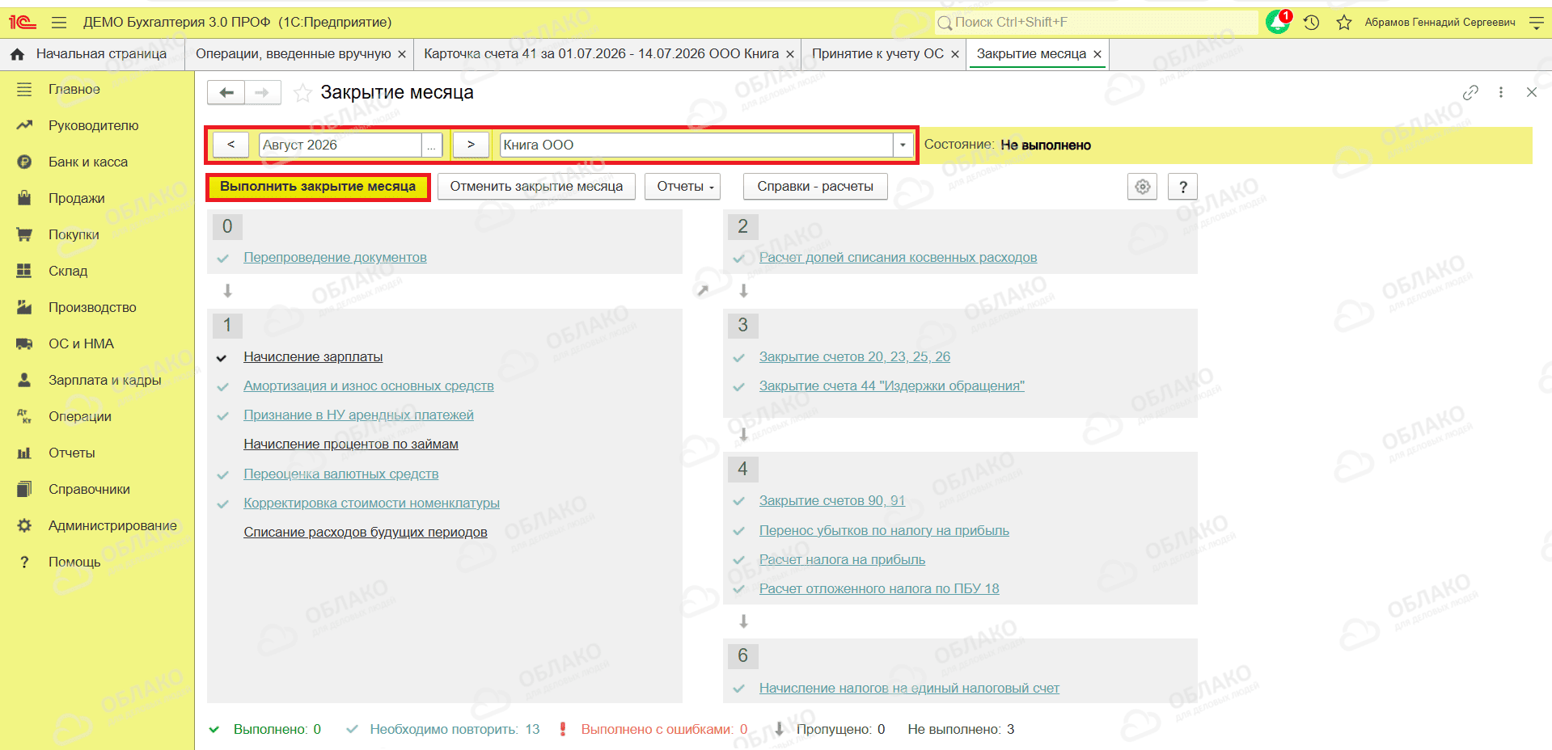Open Закрытие счетов 20, 23, 25, 26
1552x750 pixels.
tap(854, 357)
